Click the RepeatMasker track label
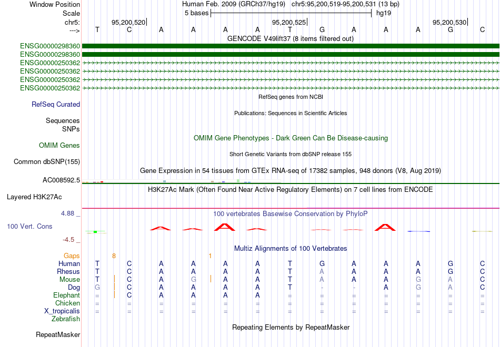 pos(58,334)
